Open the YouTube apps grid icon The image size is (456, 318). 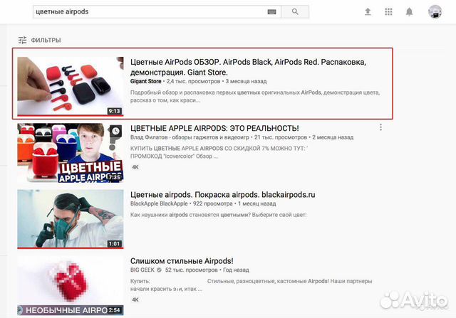[x=388, y=11]
